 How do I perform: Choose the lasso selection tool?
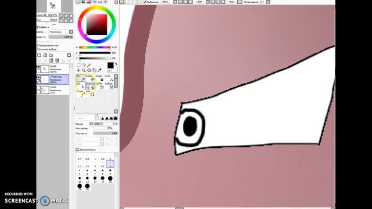pos(84,65)
